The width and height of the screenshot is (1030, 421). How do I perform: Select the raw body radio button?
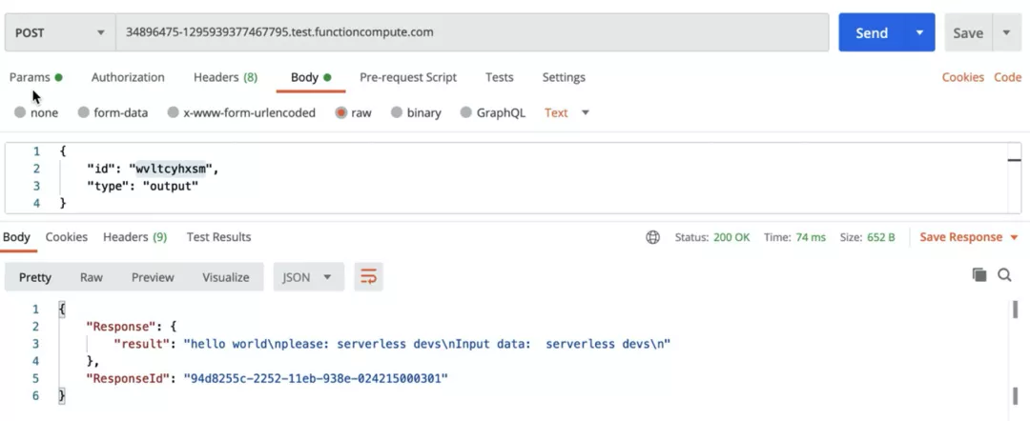click(x=340, y=112)
